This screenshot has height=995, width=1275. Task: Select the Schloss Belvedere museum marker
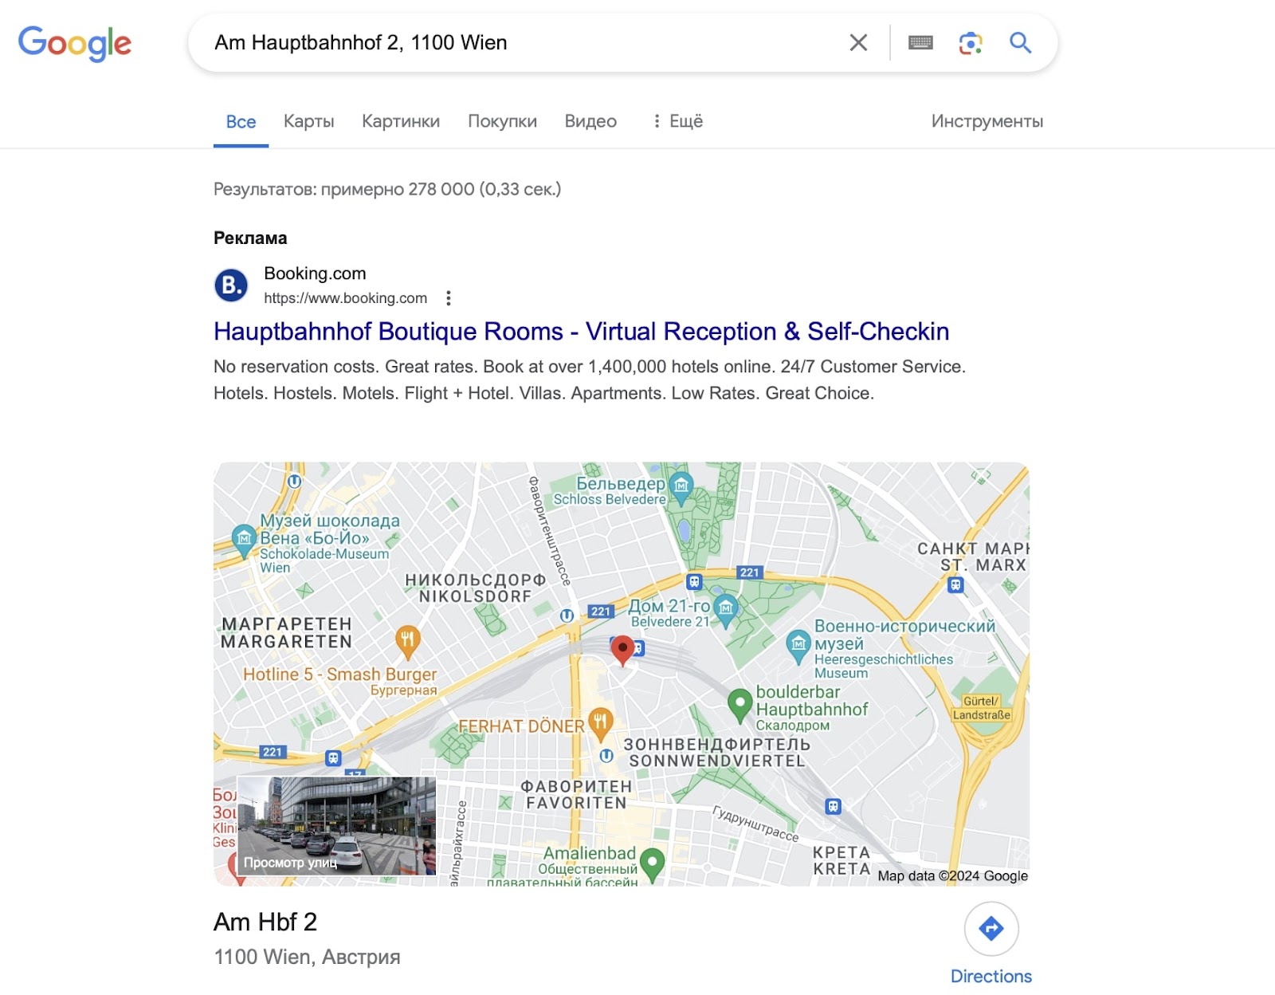pyautogui.click(x=681, y=486)
